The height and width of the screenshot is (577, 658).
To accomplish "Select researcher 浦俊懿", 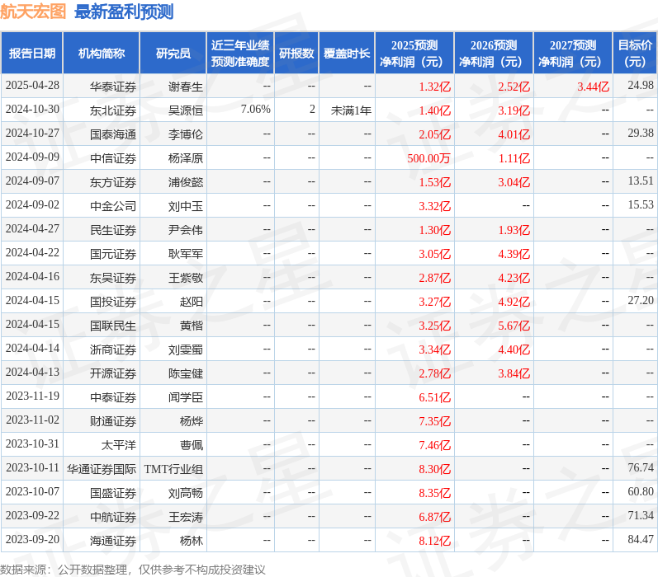I will (186, 182).
